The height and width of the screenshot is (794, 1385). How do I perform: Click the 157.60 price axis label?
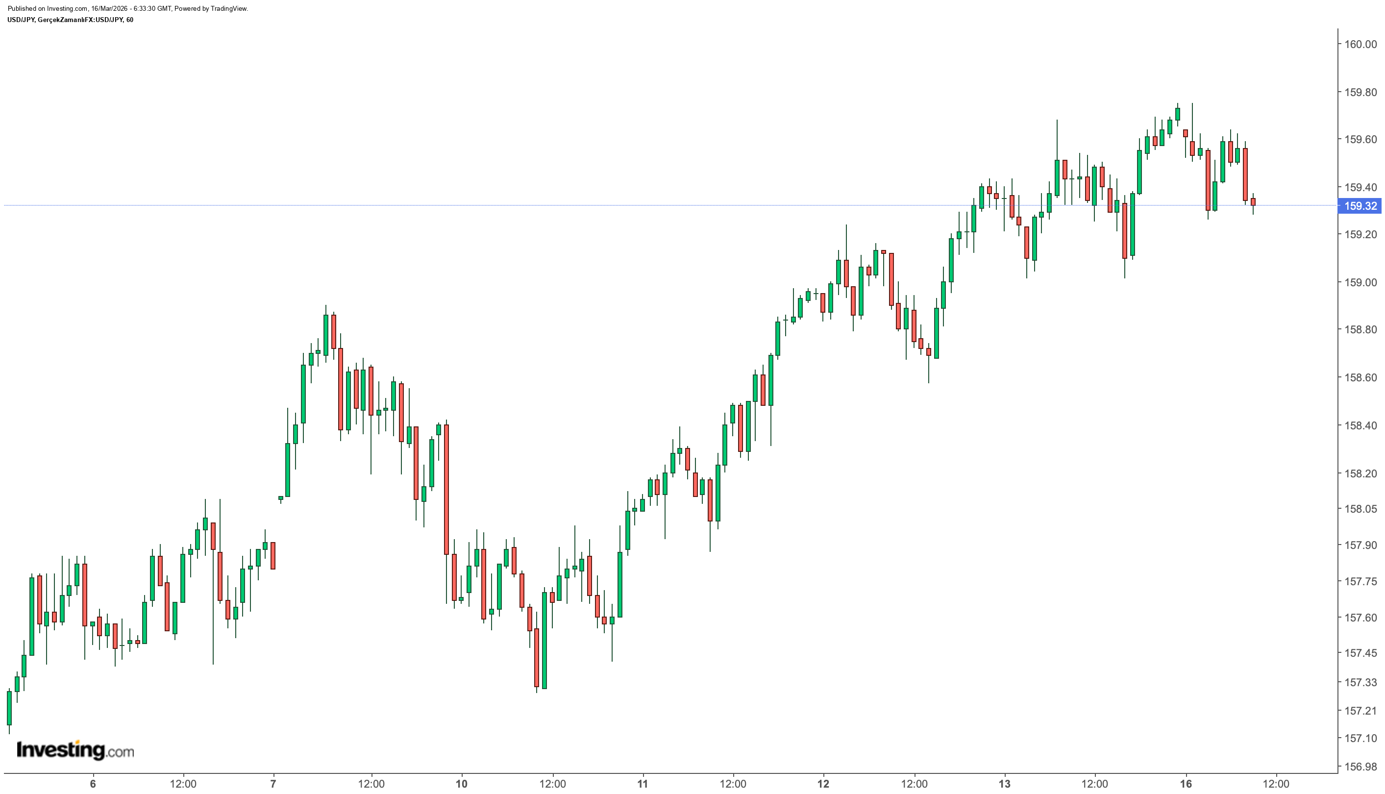(x=1361, y=618)
